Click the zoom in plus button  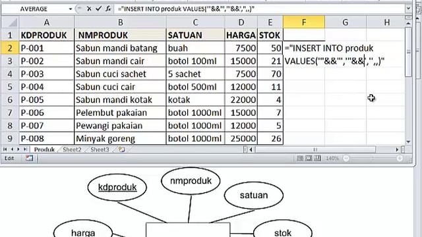[400, 158]
